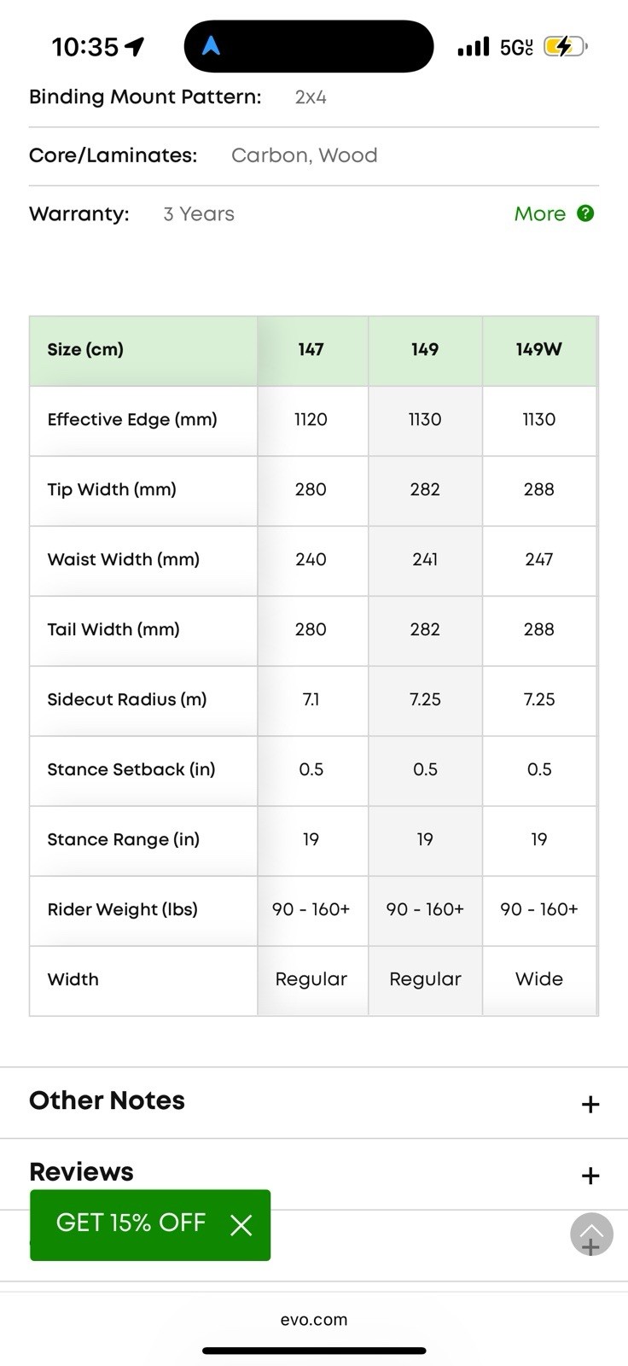
Task: Tap the cellular signal bars icon
Action: 474,47
